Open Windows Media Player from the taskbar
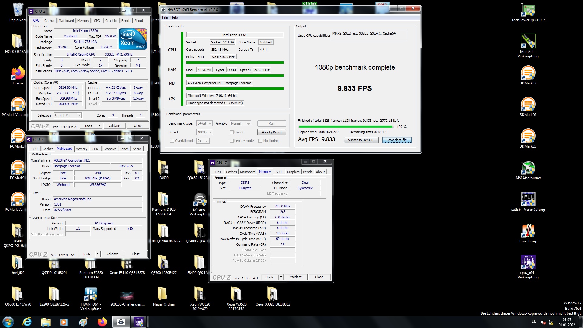The width and height of the screenshot is (583, 328). click(x=64, y=322)
